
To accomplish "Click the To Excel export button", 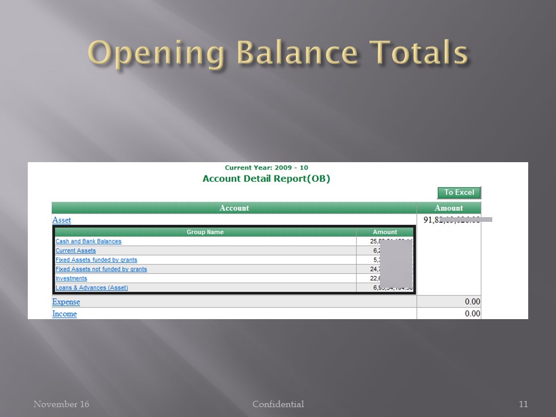I will point(458,192).
